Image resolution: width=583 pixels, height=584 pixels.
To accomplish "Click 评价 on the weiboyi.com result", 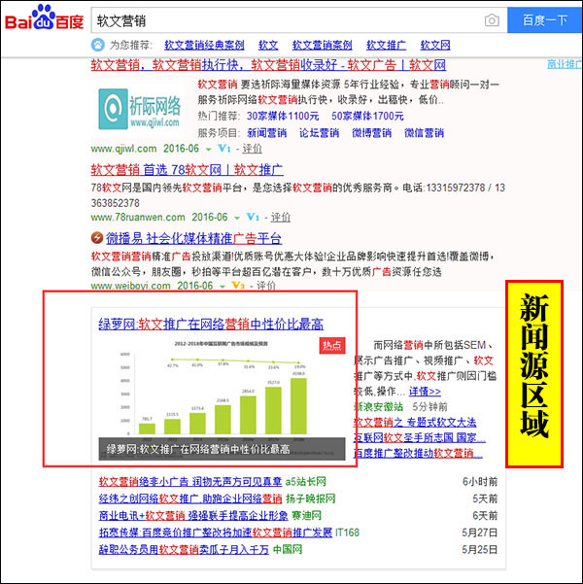I will 266,286.
